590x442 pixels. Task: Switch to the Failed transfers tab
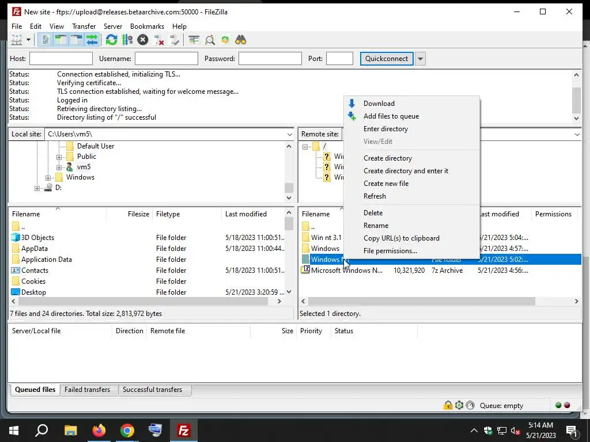pos(88,390)
